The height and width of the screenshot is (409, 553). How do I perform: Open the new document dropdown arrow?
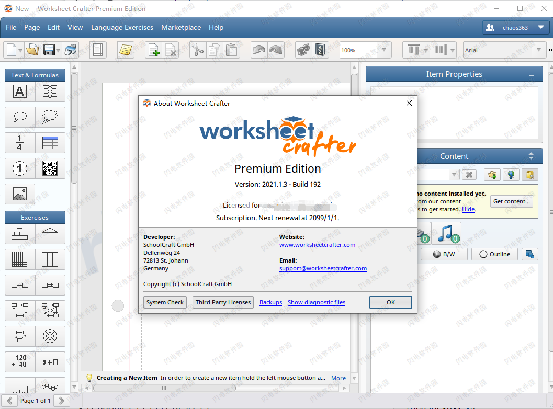coord(20,50)
